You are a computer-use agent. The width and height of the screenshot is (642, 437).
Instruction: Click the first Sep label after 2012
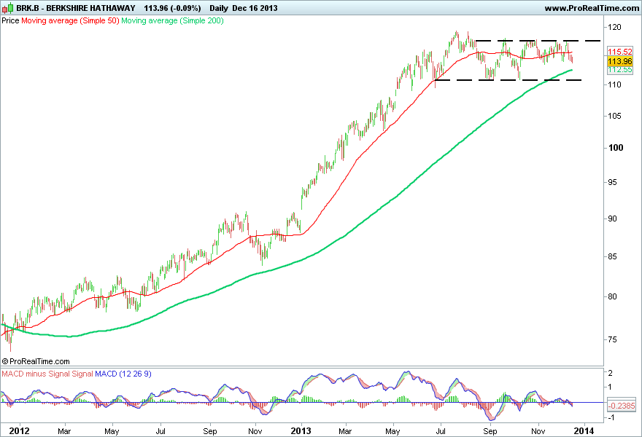210,431
